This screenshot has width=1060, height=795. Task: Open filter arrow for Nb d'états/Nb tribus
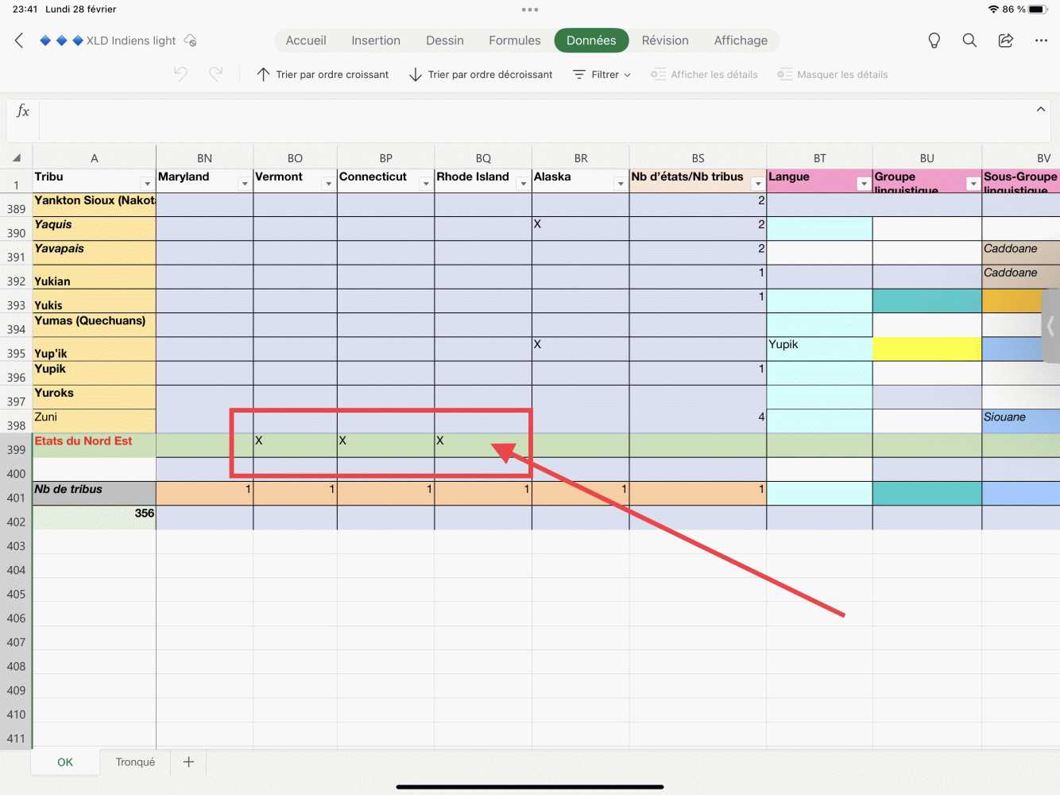(758, 184)
